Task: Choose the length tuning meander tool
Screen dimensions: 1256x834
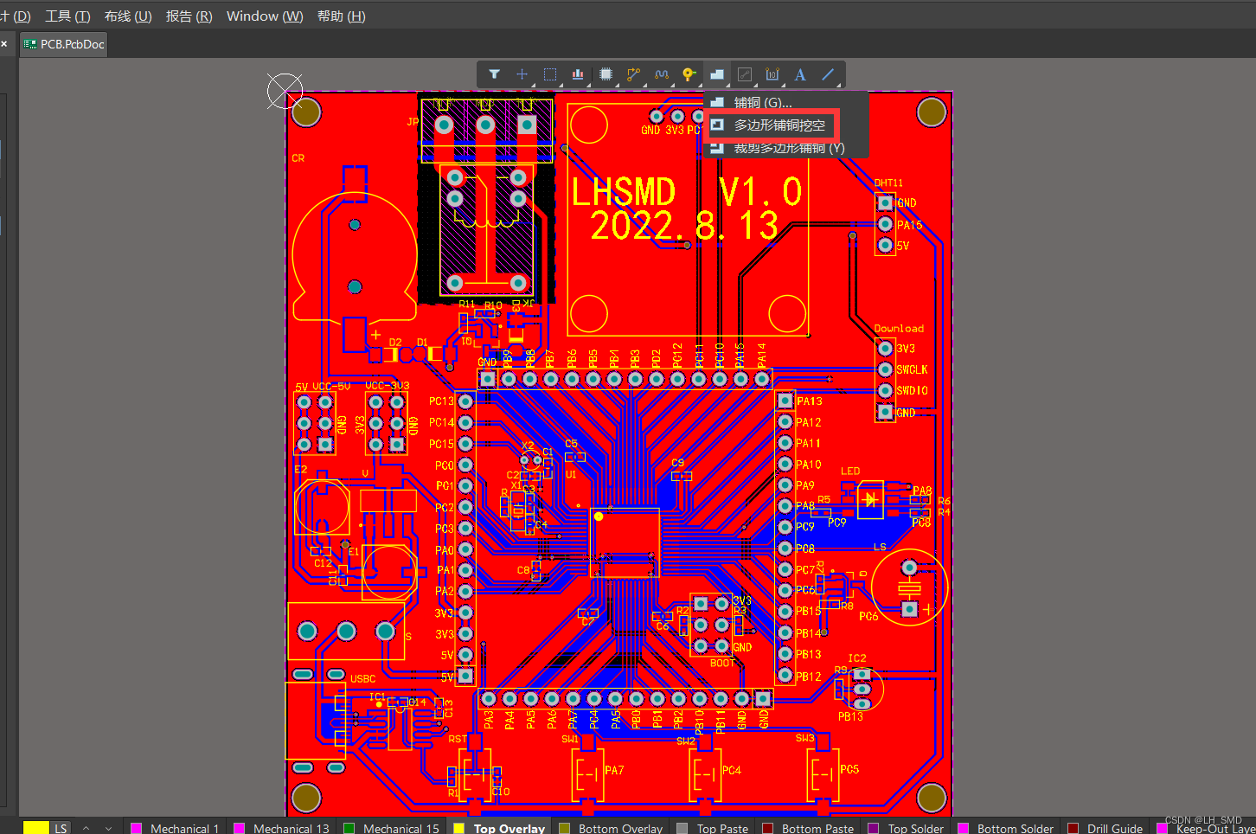Action: point(662,74)
